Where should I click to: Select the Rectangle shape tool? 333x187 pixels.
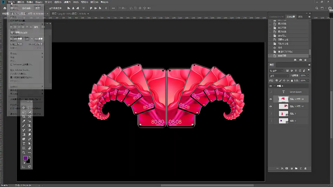(x=24, y=148)
